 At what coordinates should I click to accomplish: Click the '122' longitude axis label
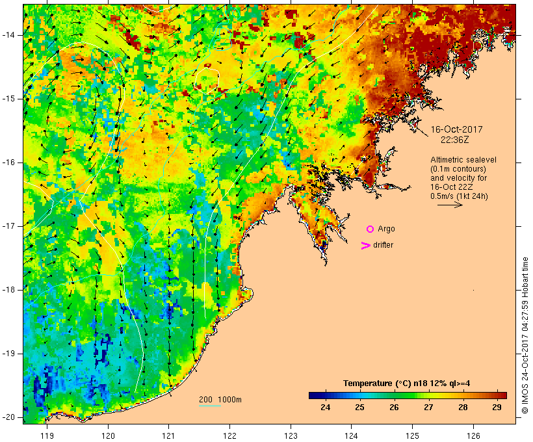pos(230,435)
